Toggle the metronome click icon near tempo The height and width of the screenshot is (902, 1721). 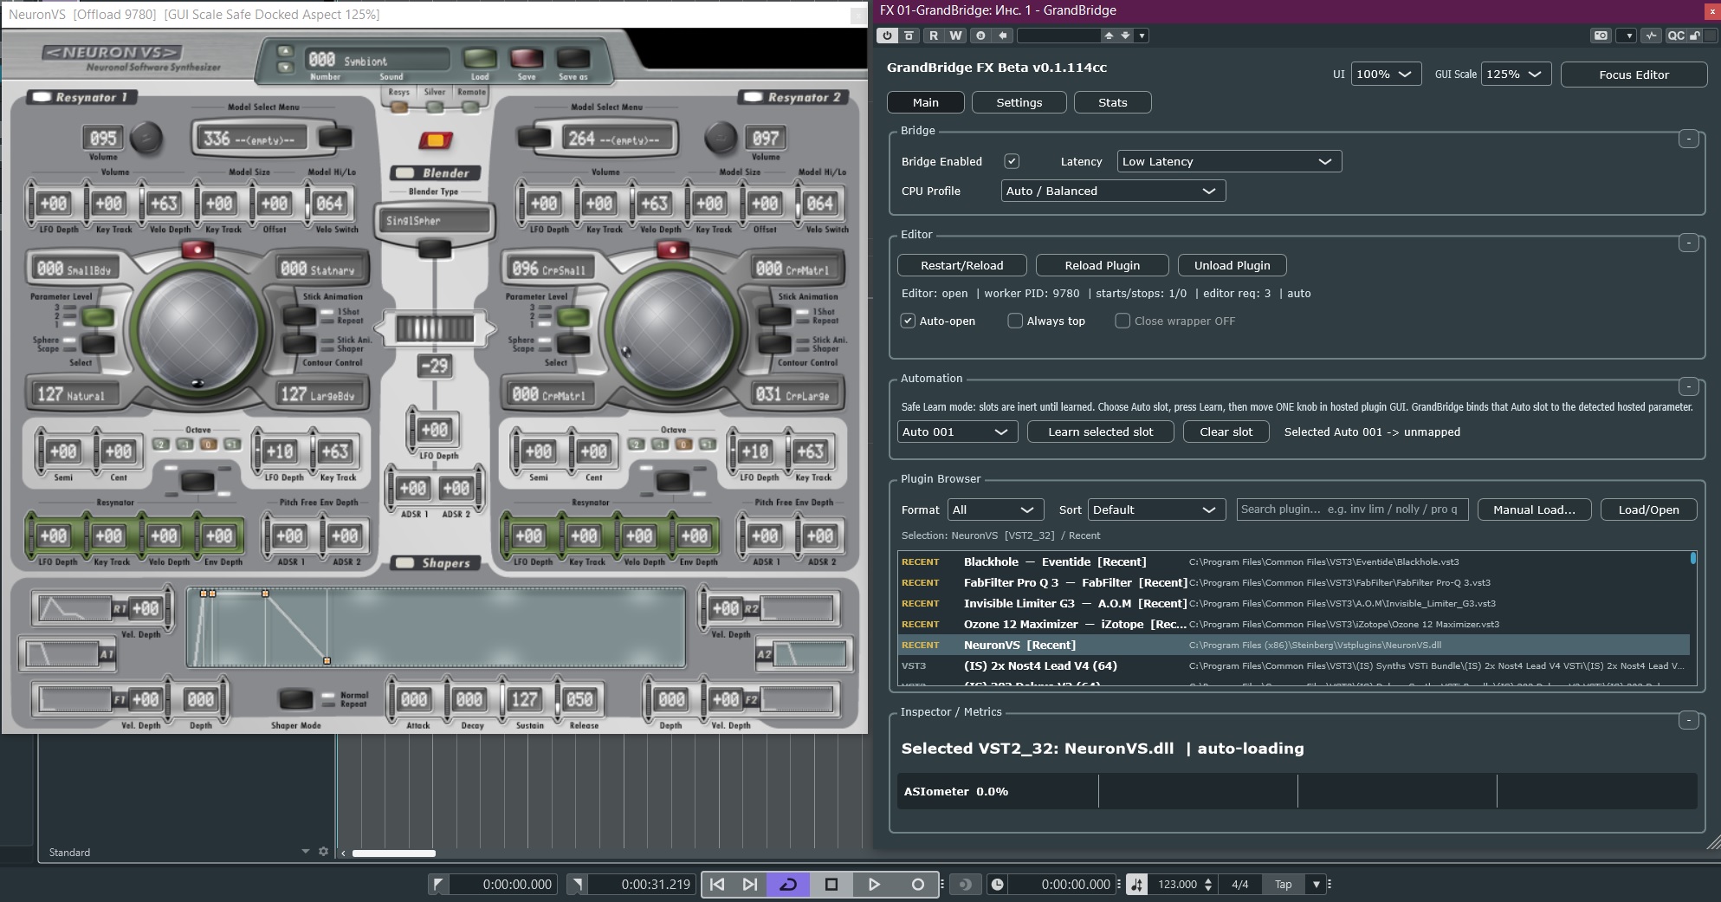click(x=1136, y=884)
